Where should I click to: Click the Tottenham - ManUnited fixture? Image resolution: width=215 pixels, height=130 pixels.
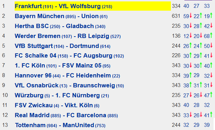coord(60,125)
